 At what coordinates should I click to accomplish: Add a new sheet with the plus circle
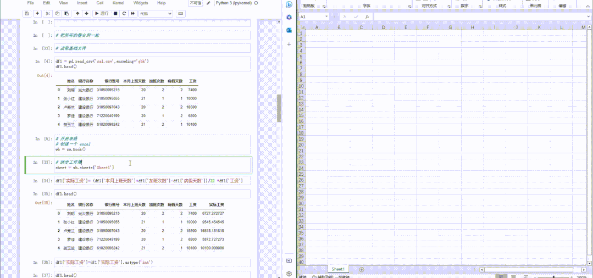point(361,269)
